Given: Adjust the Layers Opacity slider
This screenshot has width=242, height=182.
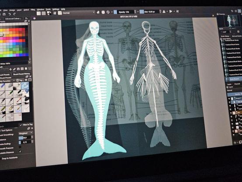Looking at the screenshot, I should pos(235,94).
